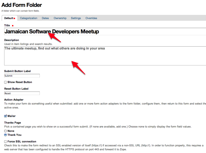This screenshot has width=206, height=153.
Task: Go to the Settings tab
Action: pyautogui.click(x=76, y=18)
